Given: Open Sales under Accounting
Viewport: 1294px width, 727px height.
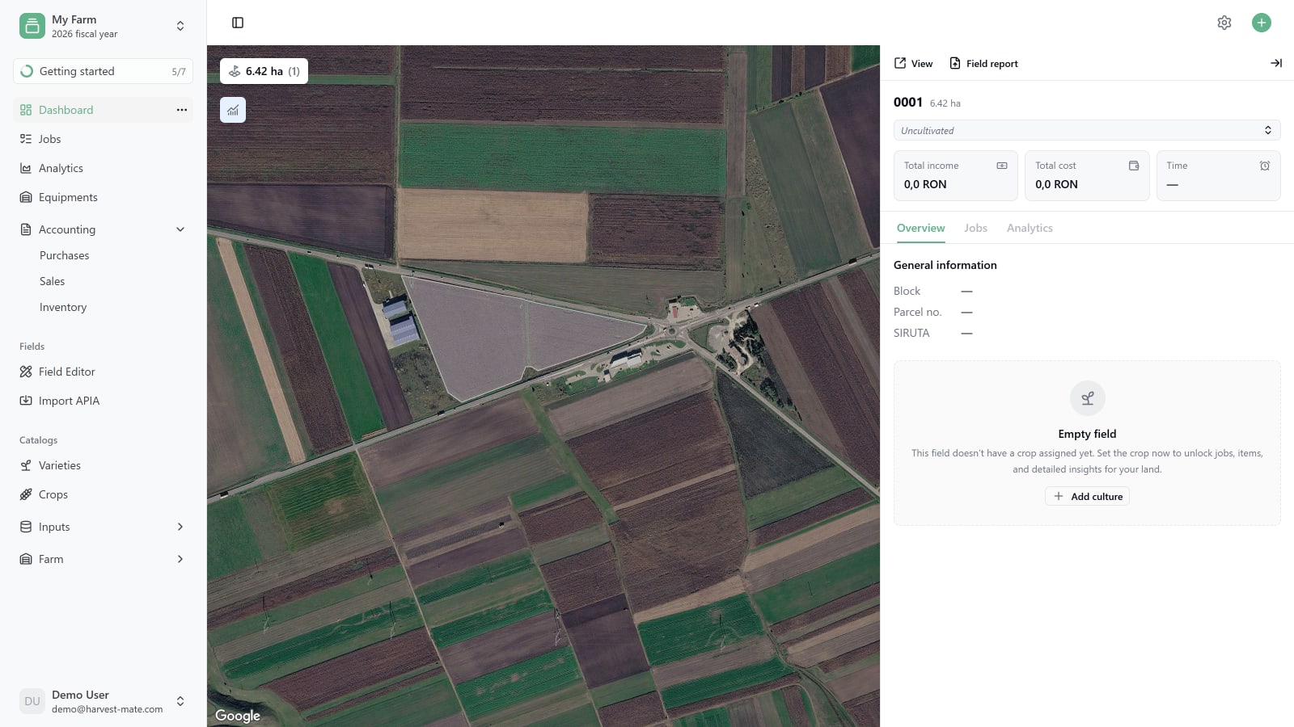Looking at the screenshot, I should pyautogui.click(x=53, y=281).
